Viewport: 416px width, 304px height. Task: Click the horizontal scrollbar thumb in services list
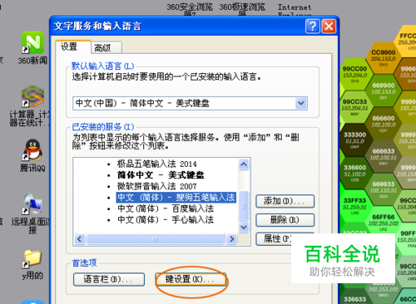tap(156, 239)
